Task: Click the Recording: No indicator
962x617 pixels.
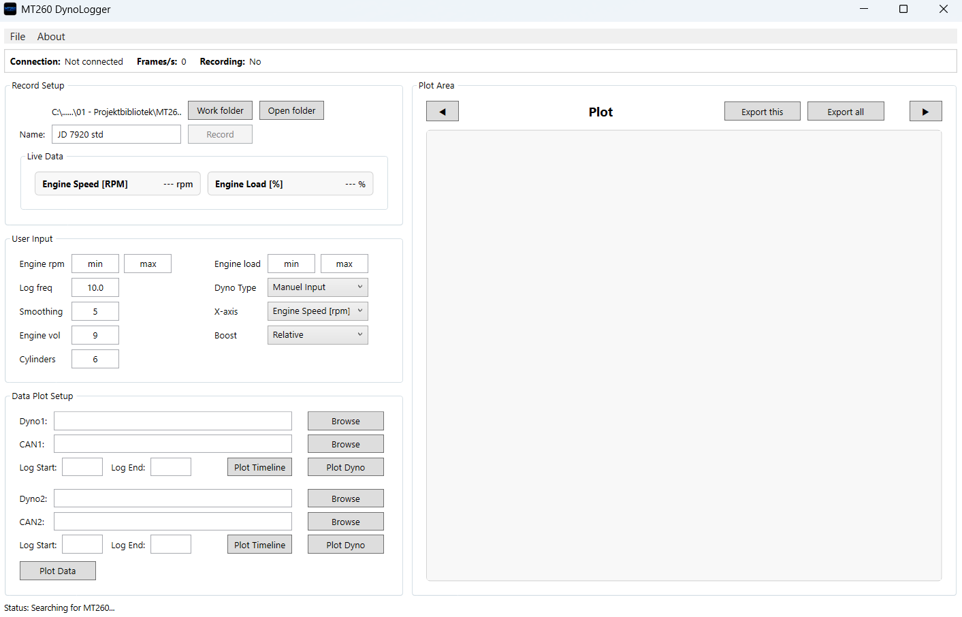Action: [230, 61]
